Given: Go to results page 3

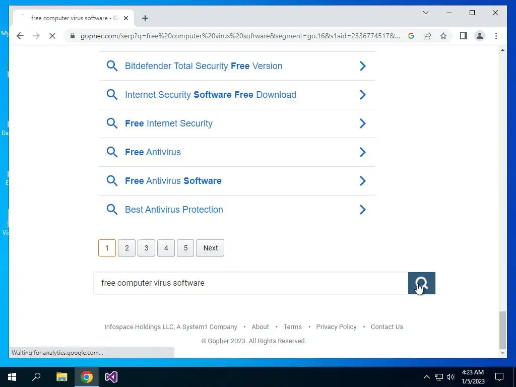Looking at the screenshot, I should pos(147,248).
